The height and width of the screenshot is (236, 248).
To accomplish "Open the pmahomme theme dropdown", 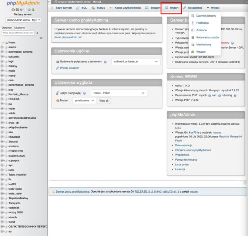I will tap(84, 101).
